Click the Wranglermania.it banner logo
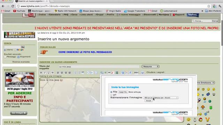Viewport: 223px width, 125px height. [20, 35]
